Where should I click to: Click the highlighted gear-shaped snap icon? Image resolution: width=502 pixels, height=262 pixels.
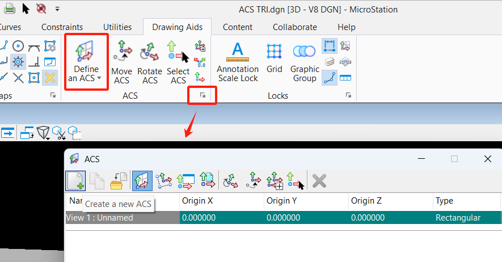click(18, 62)
